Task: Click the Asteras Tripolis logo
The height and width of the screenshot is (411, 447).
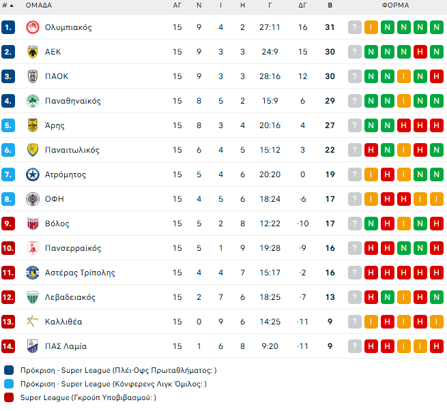Action: coord(32,273)
